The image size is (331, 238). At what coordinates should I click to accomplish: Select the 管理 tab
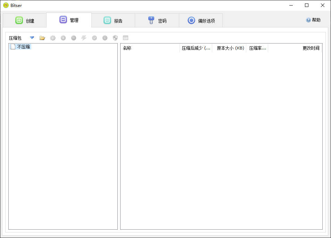coord(69,20)
